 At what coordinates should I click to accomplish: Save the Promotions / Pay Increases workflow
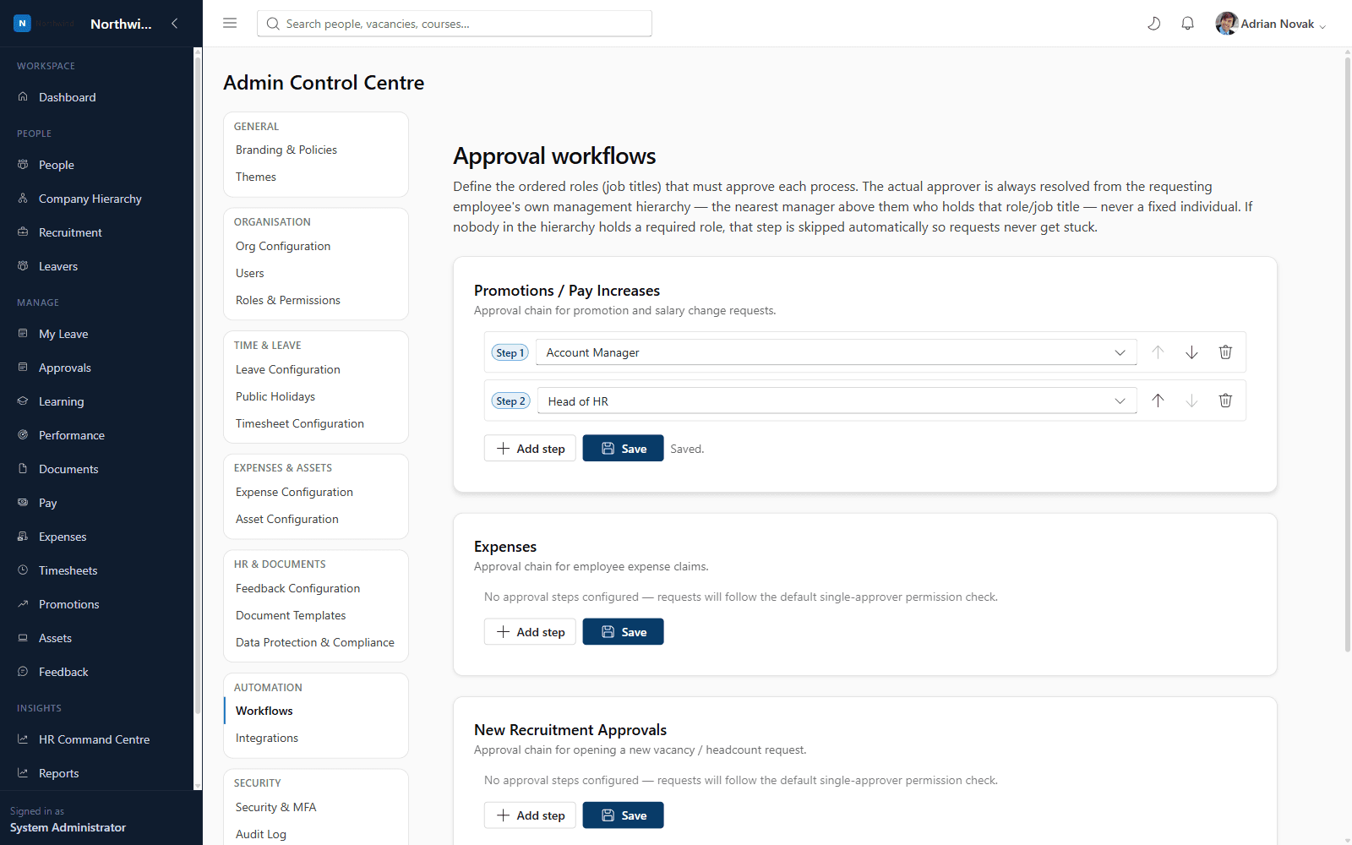(623, 449)
